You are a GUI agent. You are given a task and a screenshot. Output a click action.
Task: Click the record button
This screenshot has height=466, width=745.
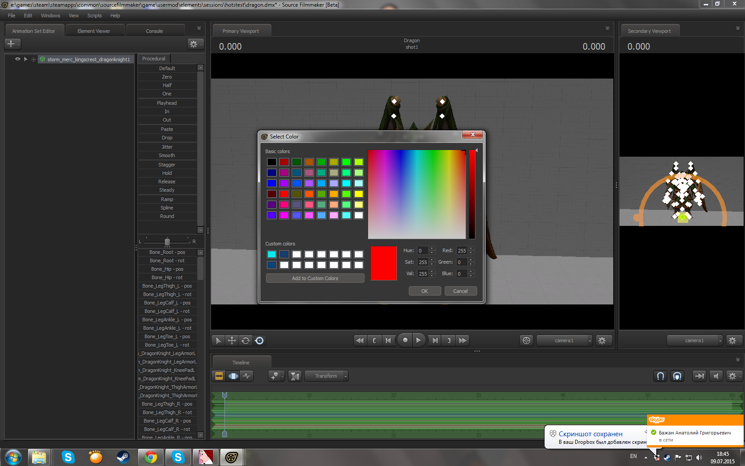coord(405,340)
